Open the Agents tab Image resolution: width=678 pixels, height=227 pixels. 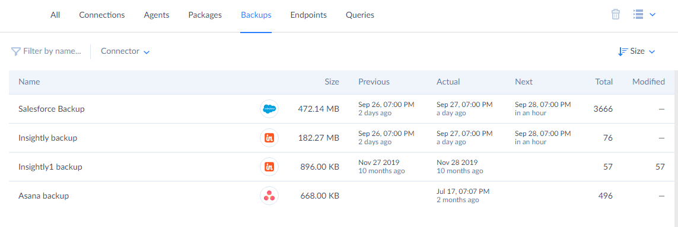(x=157, y=15)
